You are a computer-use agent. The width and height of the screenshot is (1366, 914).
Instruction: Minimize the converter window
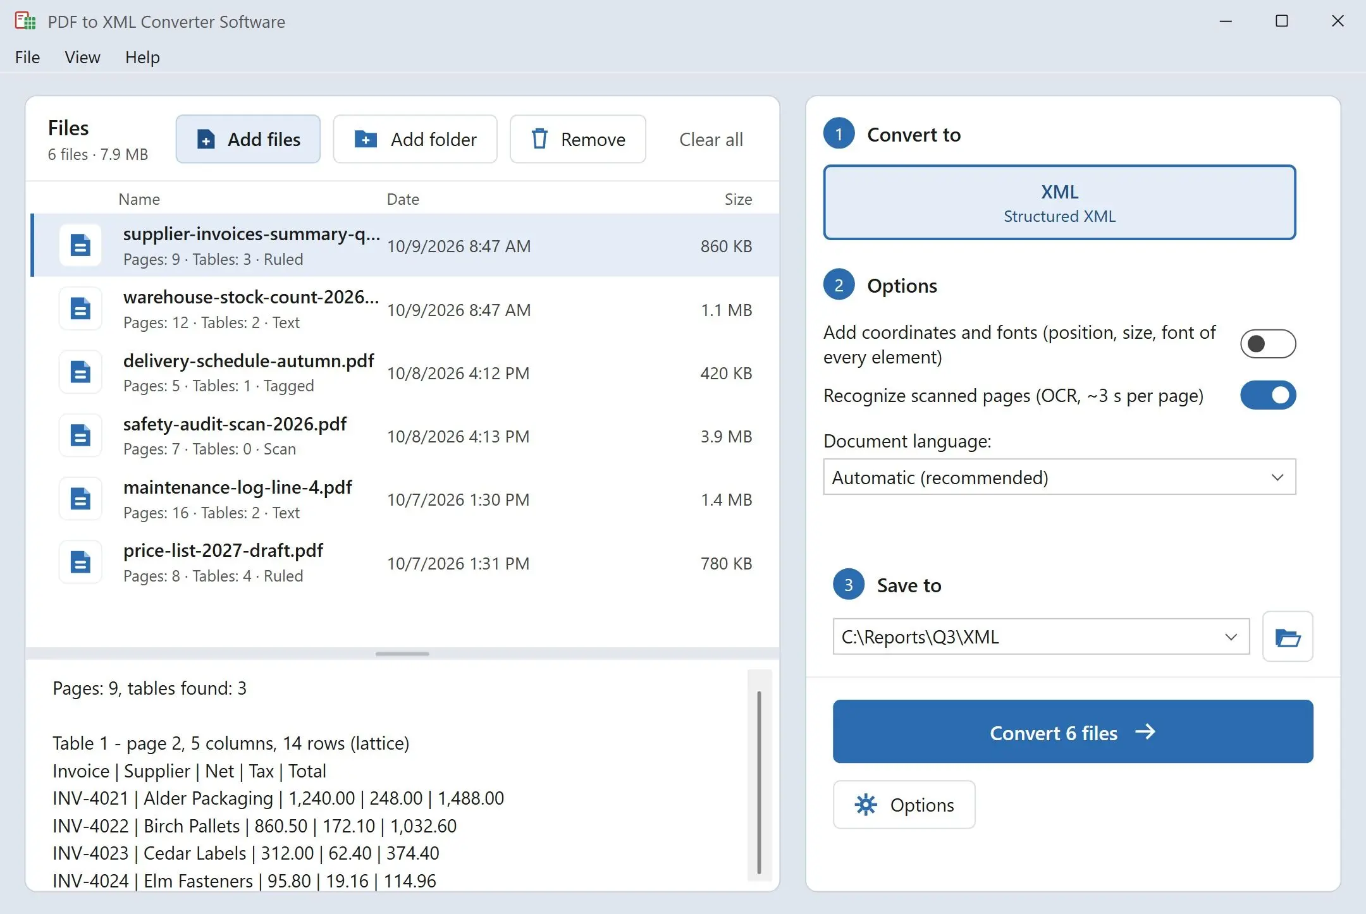point(1226,21)
